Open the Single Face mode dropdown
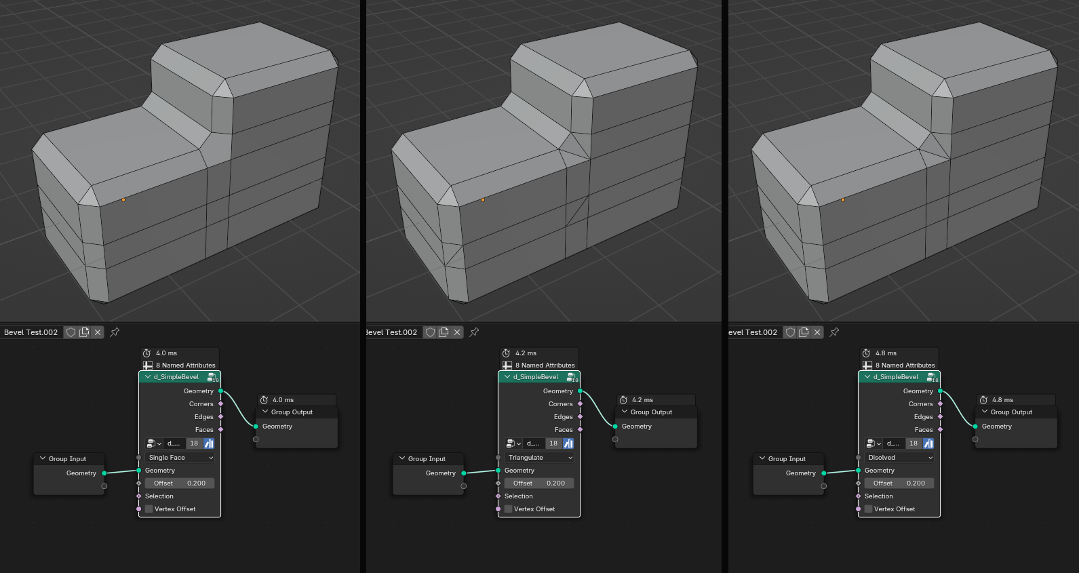This screenshot has width=1079, height=573. pos(180,458)
